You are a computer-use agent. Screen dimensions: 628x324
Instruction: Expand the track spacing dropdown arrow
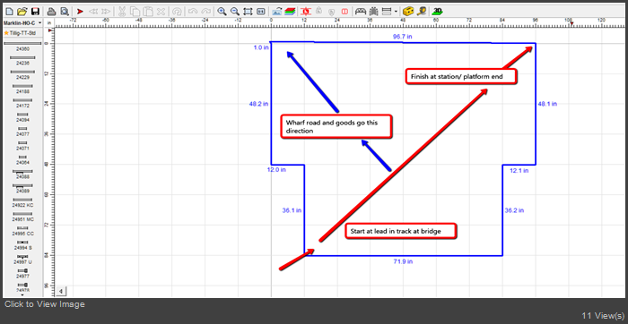pyautogui.click(x=397, y=11)
